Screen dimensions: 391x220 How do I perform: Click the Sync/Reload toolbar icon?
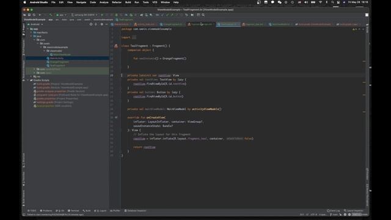34,15
